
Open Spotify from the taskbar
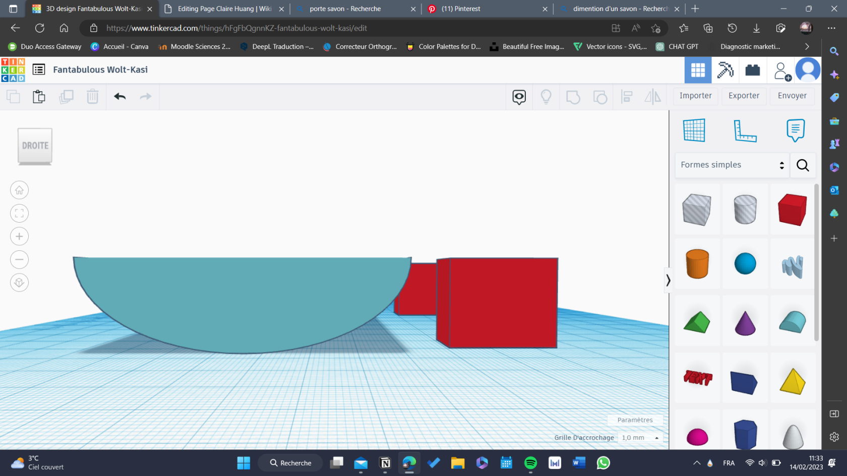[x=530, y=463]
